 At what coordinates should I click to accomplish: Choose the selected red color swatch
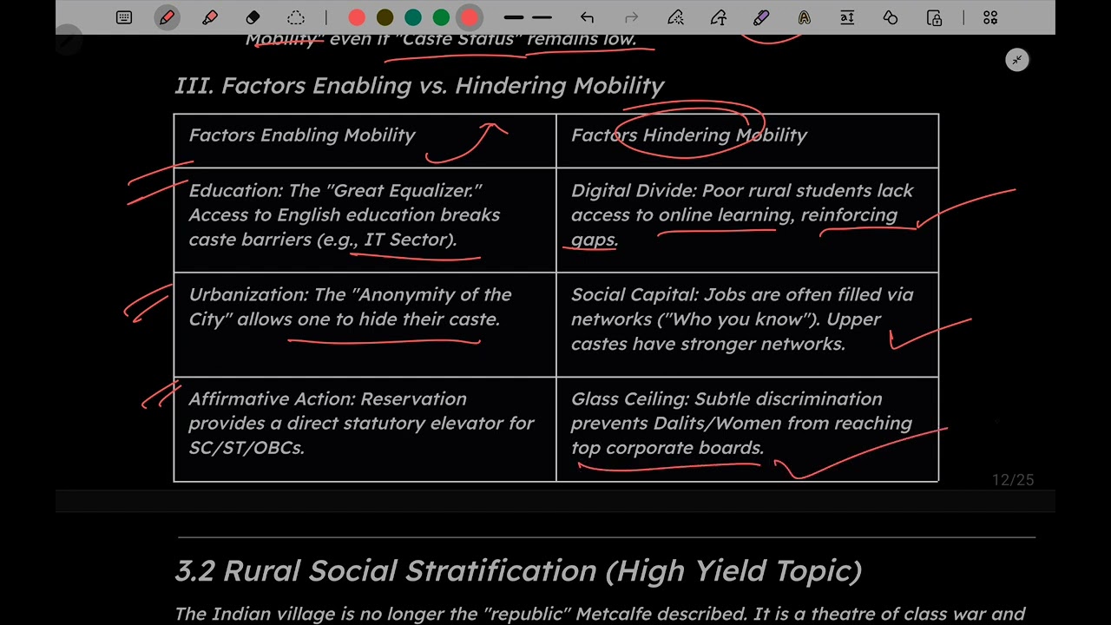tap(470, 17)
